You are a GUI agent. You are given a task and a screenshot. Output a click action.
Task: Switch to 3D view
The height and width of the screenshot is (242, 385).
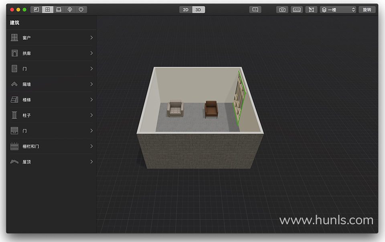[199, 10]
